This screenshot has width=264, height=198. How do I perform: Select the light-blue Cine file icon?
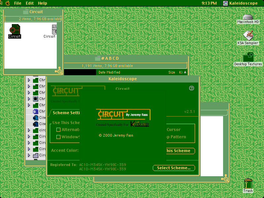coord(35,118)
